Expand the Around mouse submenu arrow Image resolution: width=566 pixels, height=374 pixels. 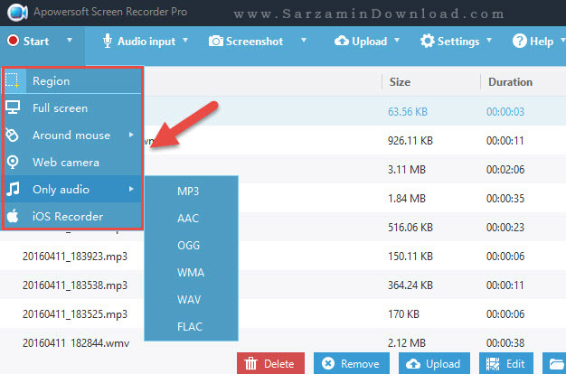(x=132, y=136)
